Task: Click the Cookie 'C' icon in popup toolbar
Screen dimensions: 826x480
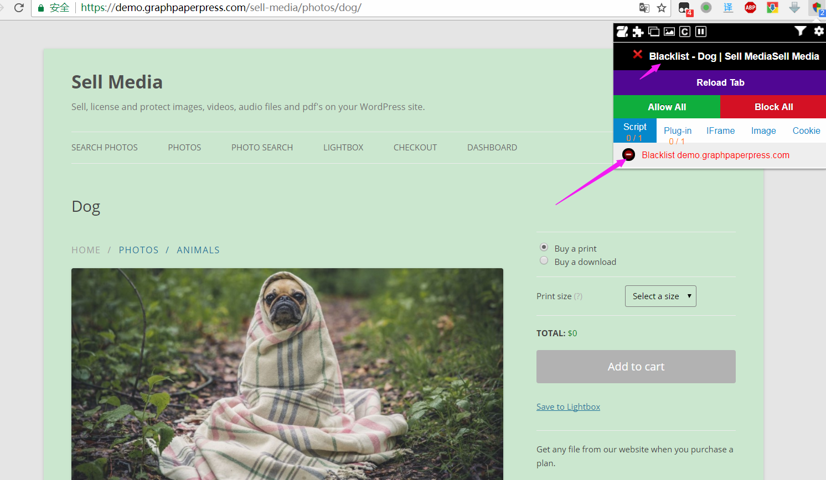Action: (x=685, y=32)
